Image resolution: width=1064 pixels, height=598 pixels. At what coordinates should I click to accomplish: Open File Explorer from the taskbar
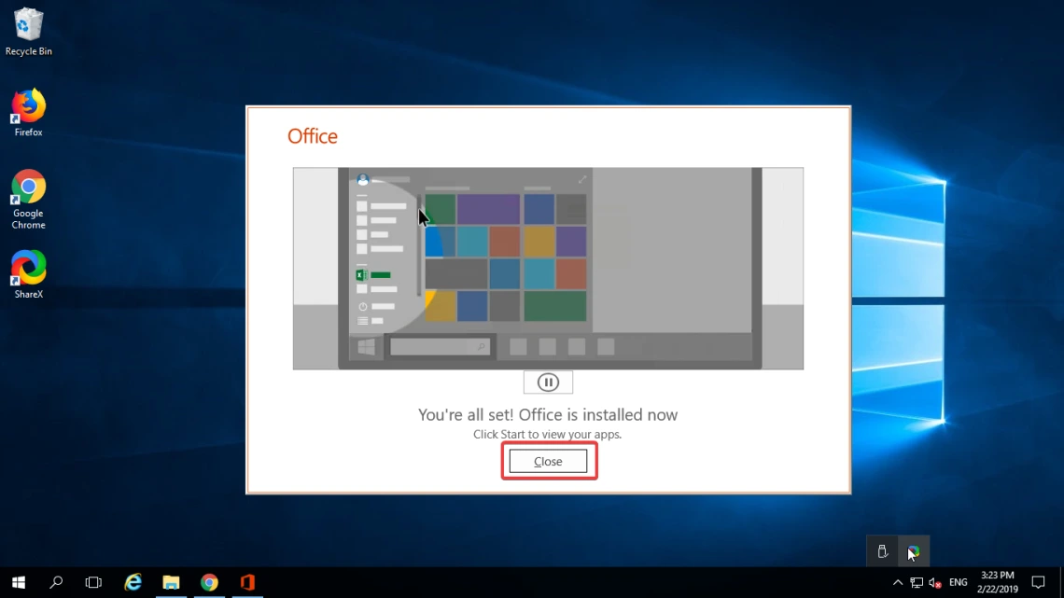[x=171, y=582]
